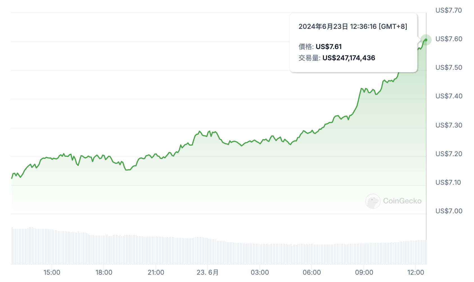
Task: Click the 23. 6月 date axis label
Action: pyautogui.click(x=207, y=272)
